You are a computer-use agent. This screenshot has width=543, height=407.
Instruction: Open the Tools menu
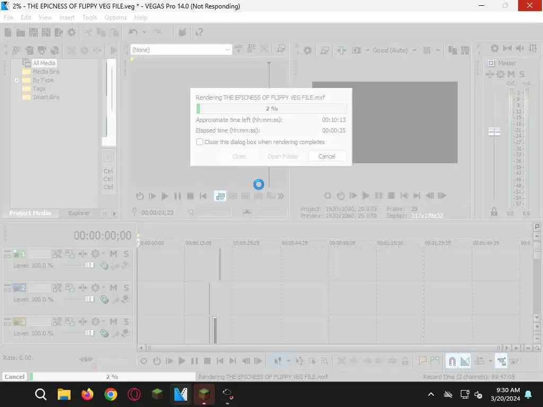(90, 17)
